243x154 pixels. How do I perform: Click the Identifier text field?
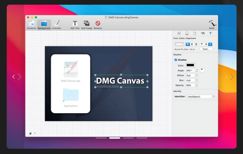pos(199,97)
